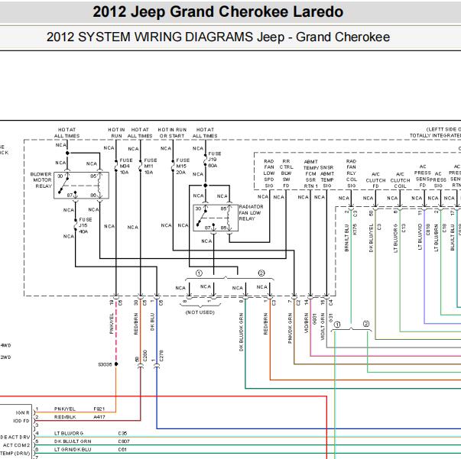Click the 'IGN R' pin label

coord(22,412)
